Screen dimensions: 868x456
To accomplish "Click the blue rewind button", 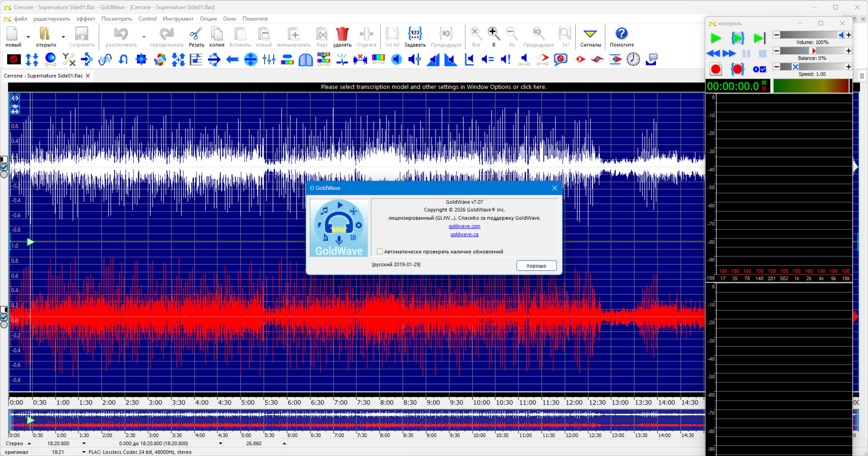I will (x=713, y=53).
